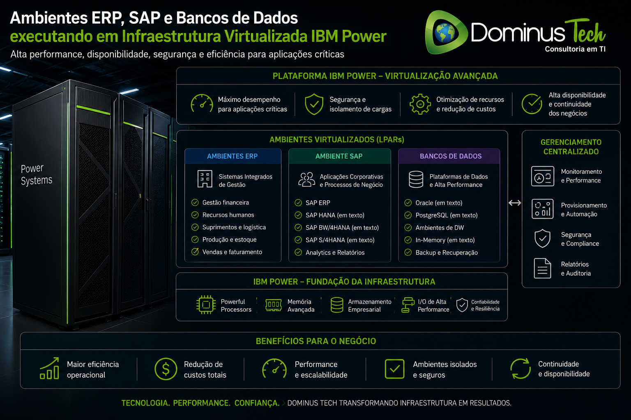Viewport: 631px width, 420px height.
Task: Click the Analytics e Relatórios item
Action: (x=335, y=253)
